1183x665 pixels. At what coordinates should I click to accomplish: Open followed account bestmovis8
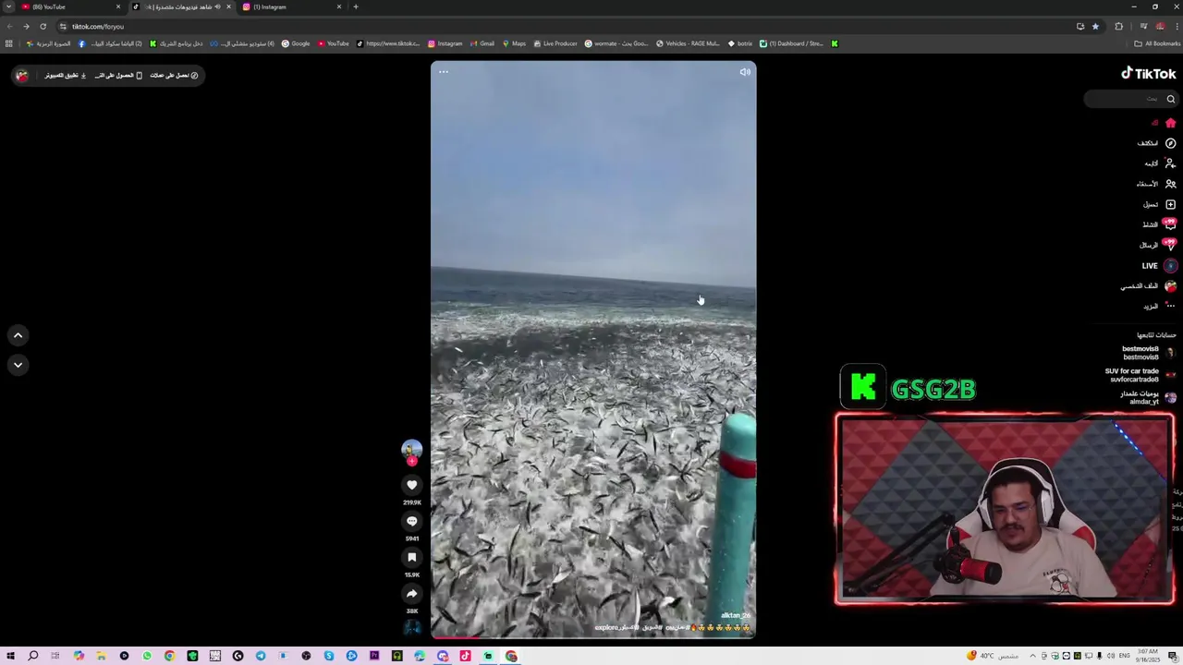click(x=1148, y=353)
